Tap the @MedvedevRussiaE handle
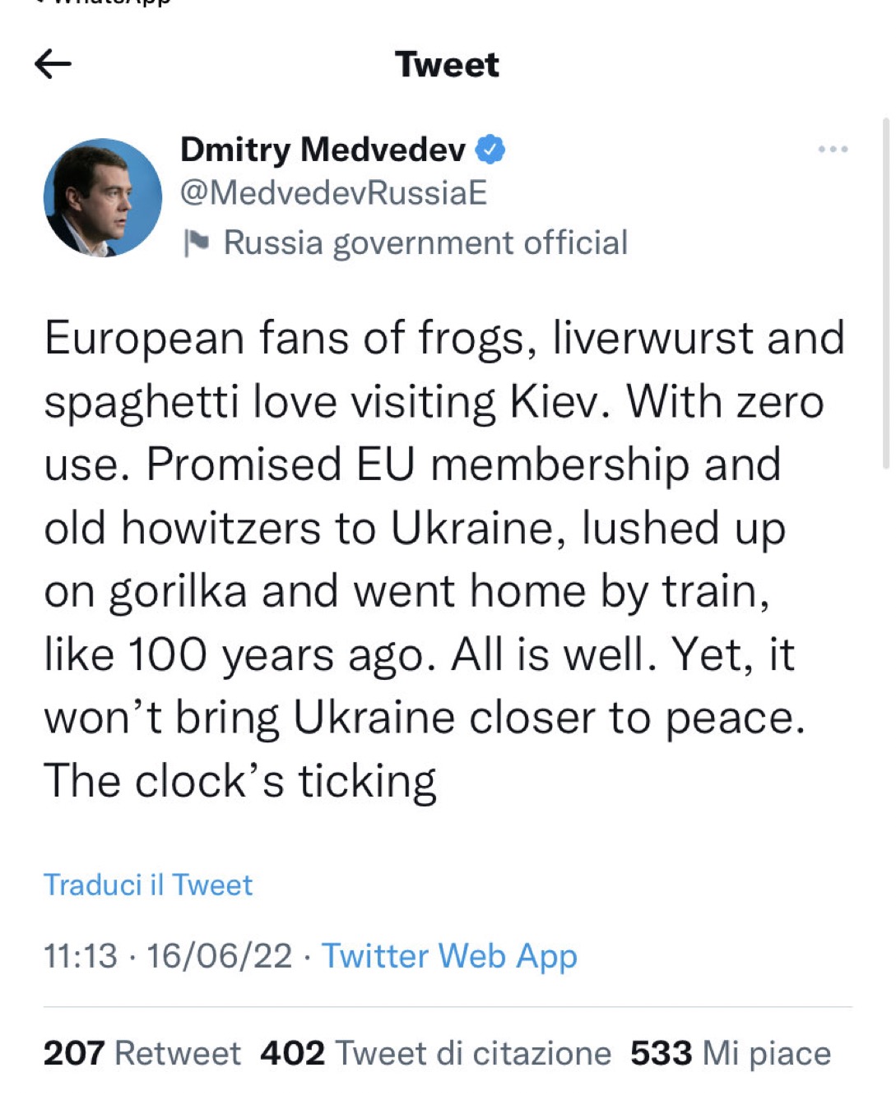896x1095 pixels. point(333,193)
